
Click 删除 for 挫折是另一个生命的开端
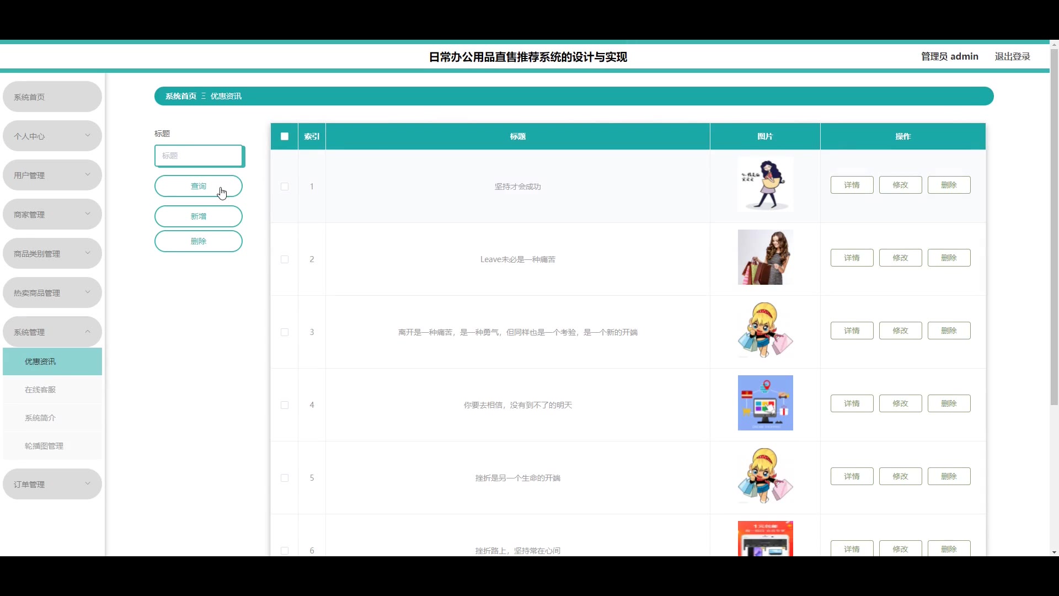click(949, 476)
